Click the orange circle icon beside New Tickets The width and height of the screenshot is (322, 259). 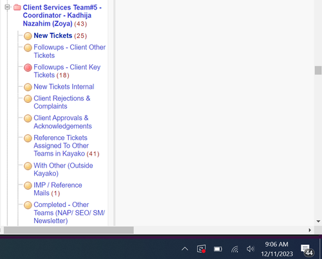click(28, 36)
